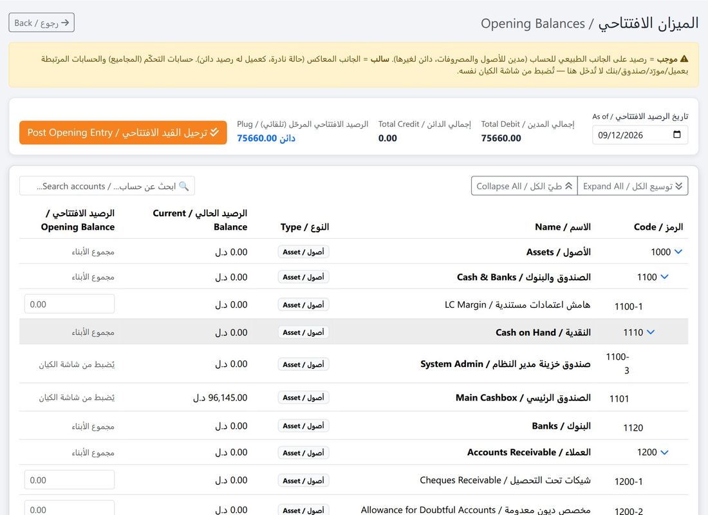
Task: Click account code 1120
Action: tap(633, 427)
